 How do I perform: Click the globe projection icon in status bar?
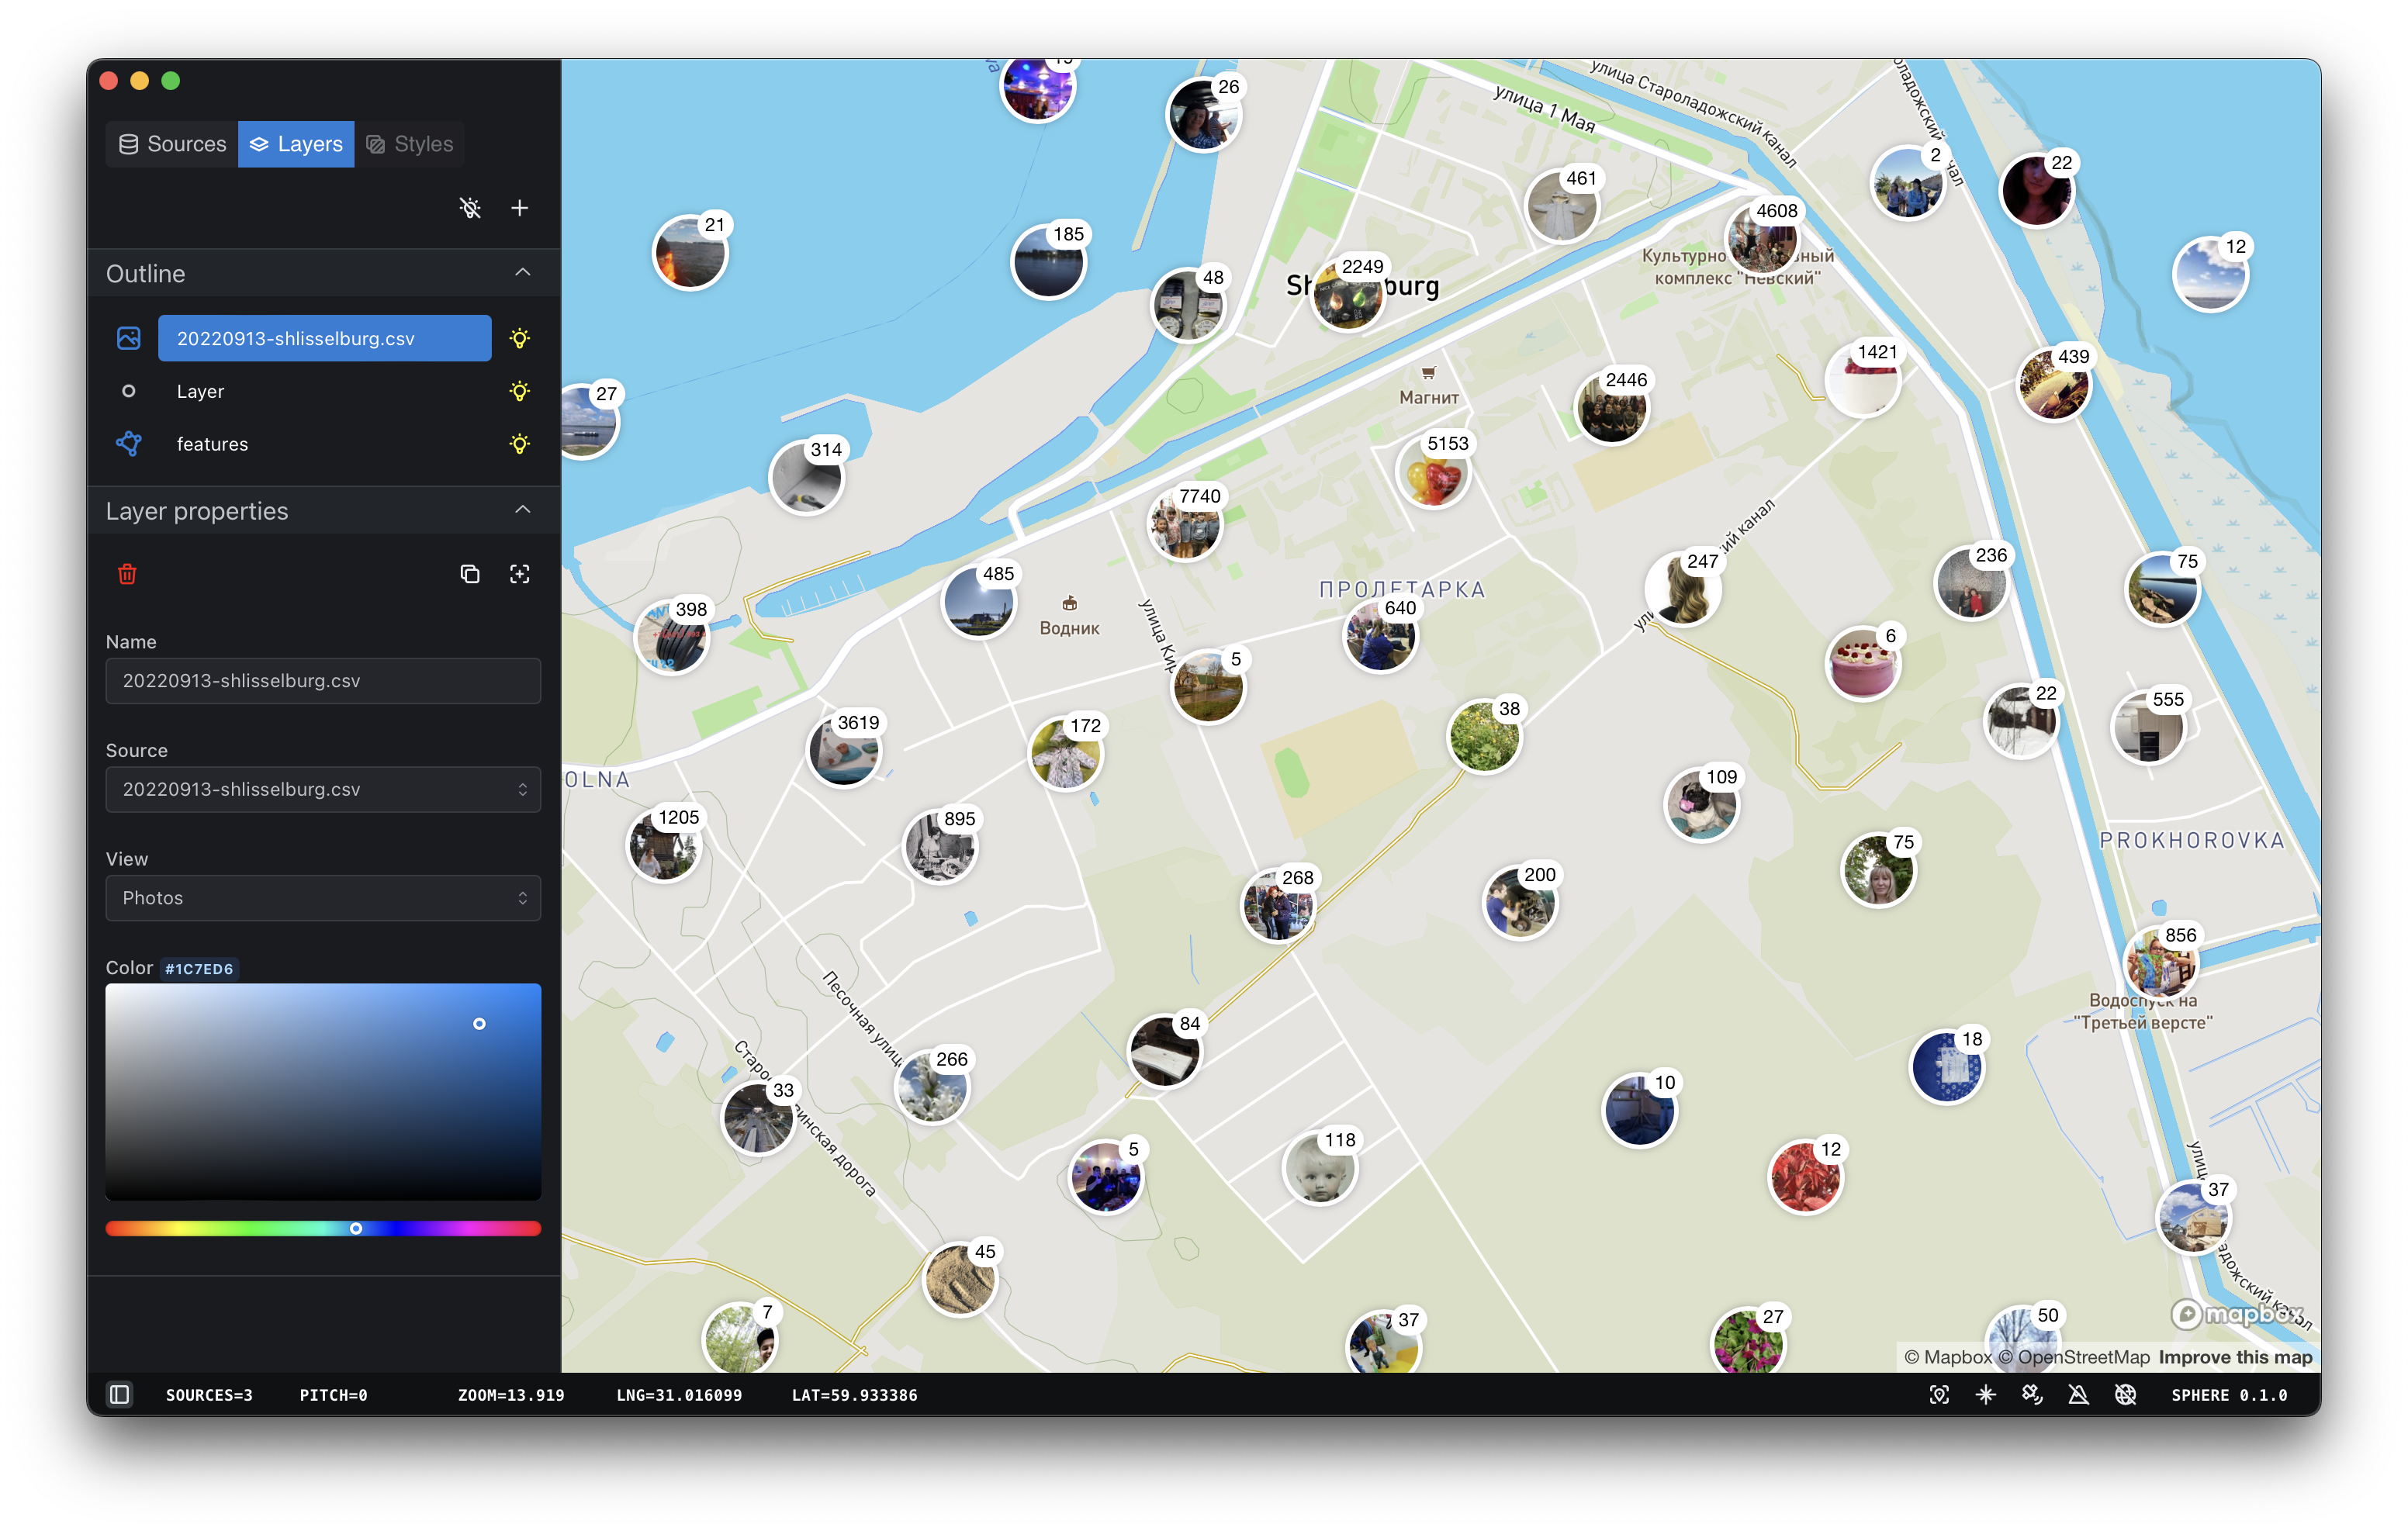2125,1394
